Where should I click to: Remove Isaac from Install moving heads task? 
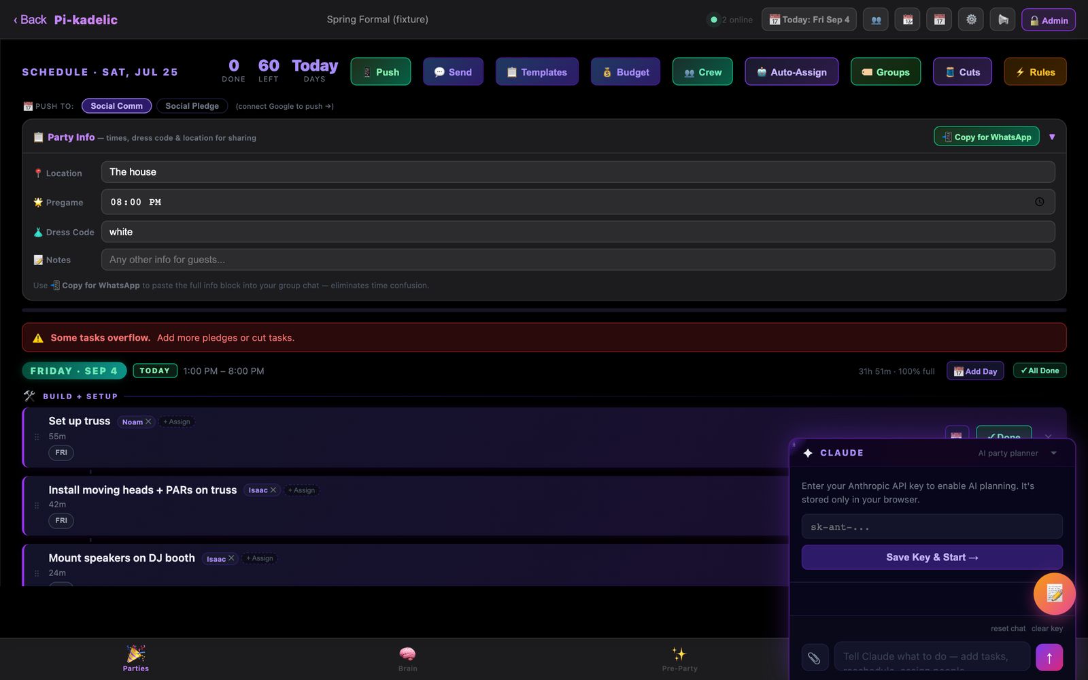click(273, 490)
